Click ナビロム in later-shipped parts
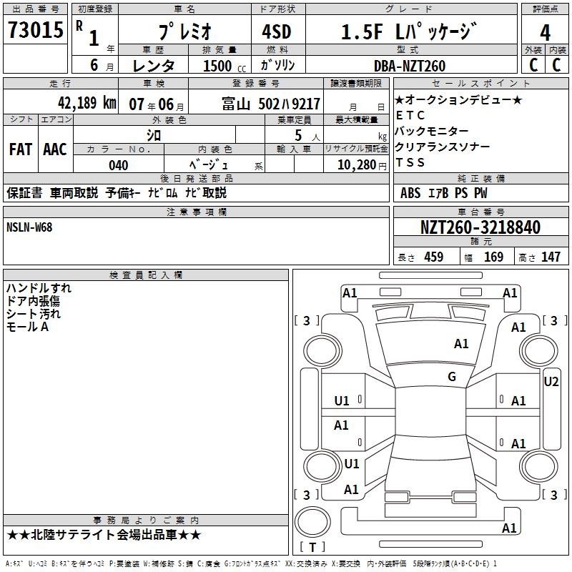This screenshot has height=572, width=572. click(163, 192)
